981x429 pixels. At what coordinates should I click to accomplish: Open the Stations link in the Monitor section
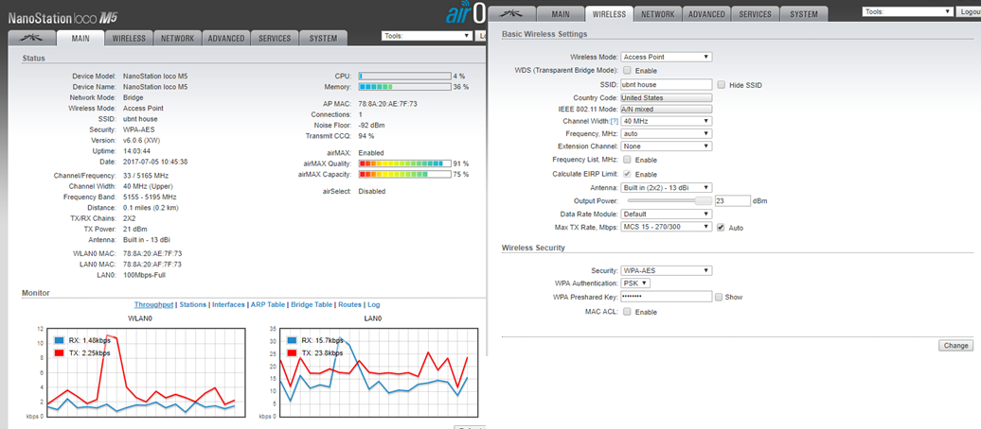[x=192, y=305]
